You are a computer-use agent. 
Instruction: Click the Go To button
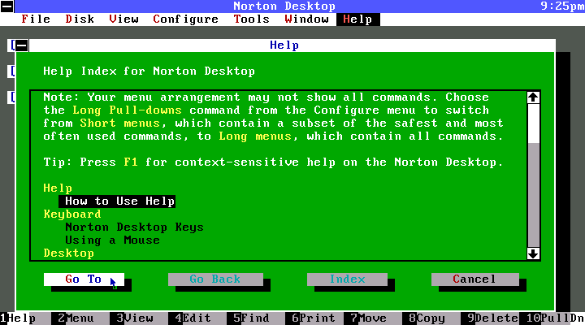[x=84, y=279]
